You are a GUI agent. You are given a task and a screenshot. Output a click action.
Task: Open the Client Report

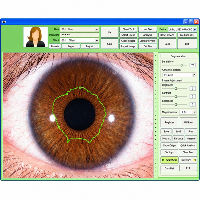(128, 41)
